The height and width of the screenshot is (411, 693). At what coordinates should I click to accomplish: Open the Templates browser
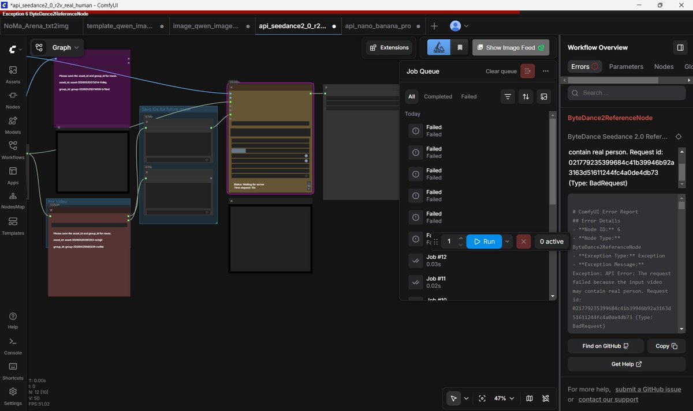tap(13, 225)
